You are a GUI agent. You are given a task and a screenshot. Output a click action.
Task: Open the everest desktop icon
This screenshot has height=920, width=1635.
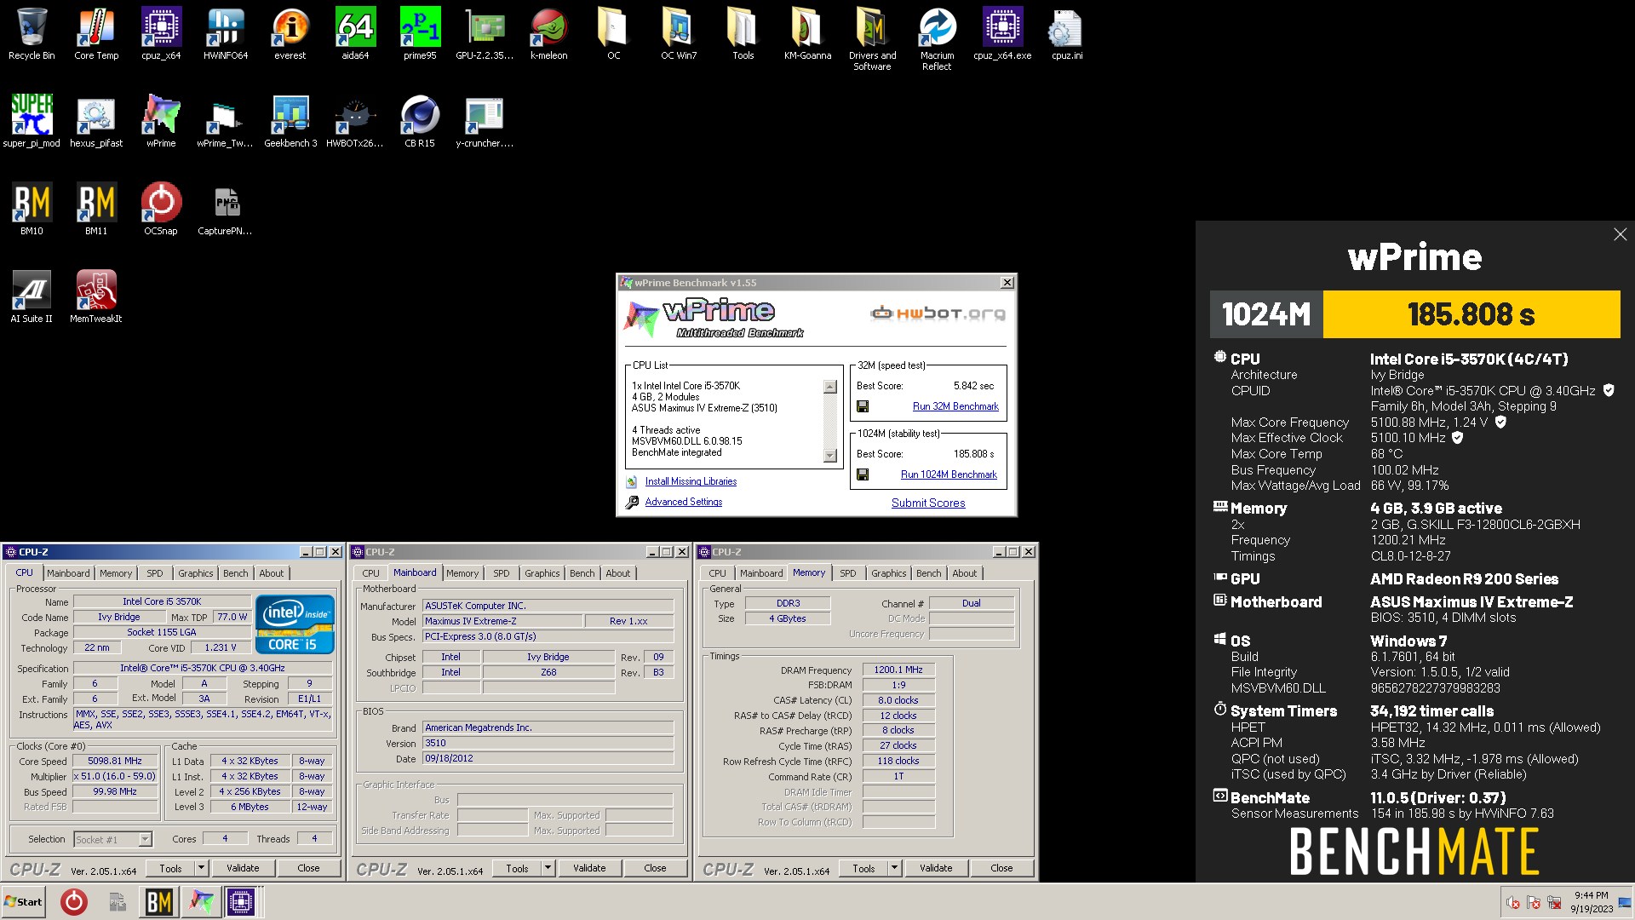point(290,34)
